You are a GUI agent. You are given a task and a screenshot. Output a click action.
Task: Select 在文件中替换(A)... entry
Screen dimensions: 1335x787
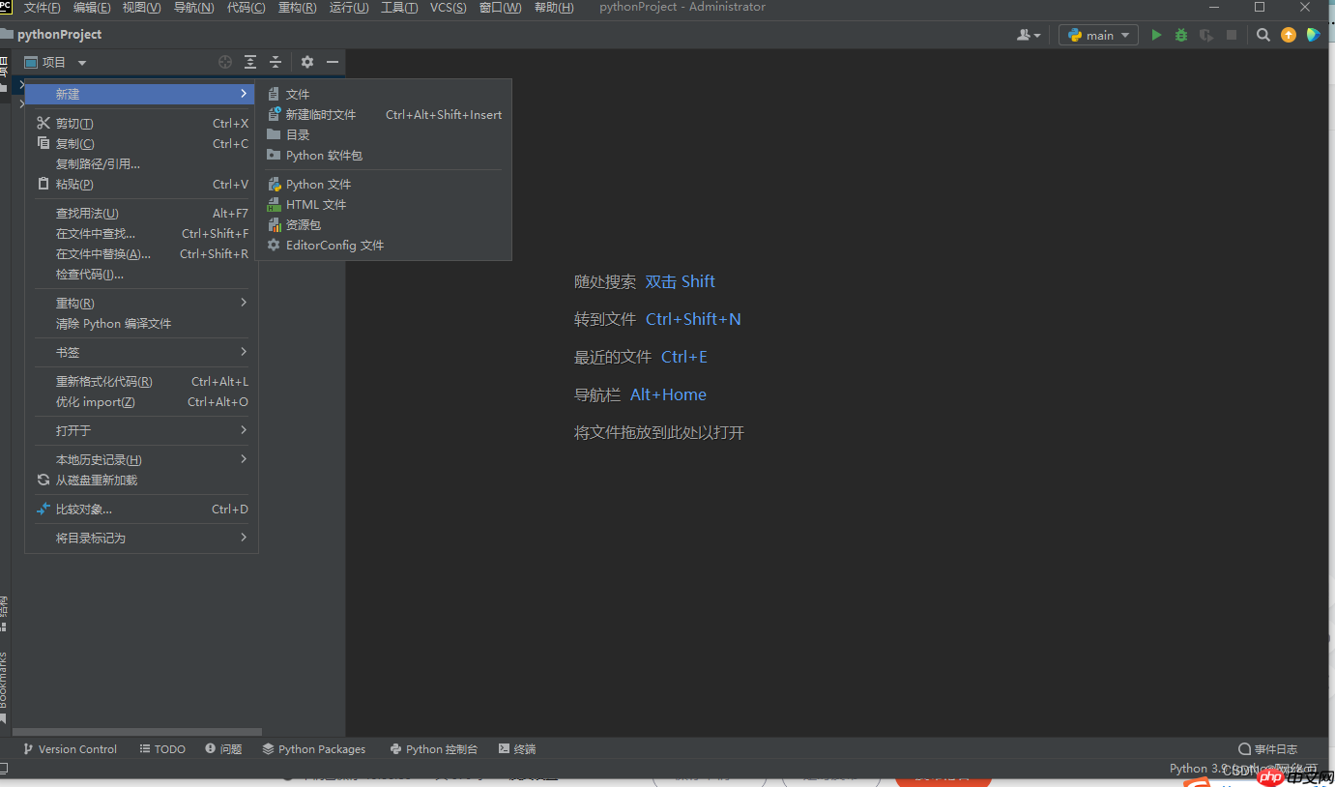pos(141,253)
